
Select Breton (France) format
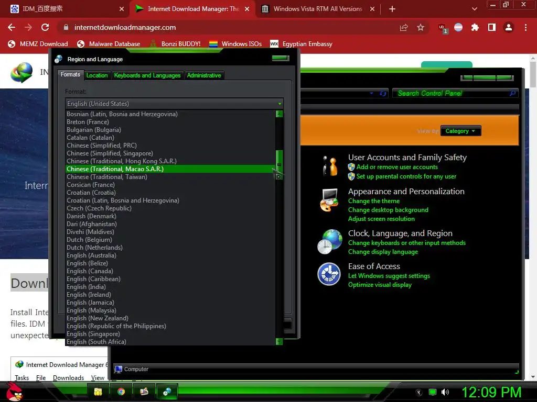click(x=170, y=121)
